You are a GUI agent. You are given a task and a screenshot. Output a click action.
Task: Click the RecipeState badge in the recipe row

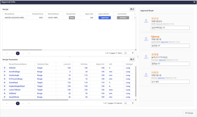[x=72, y=18]
